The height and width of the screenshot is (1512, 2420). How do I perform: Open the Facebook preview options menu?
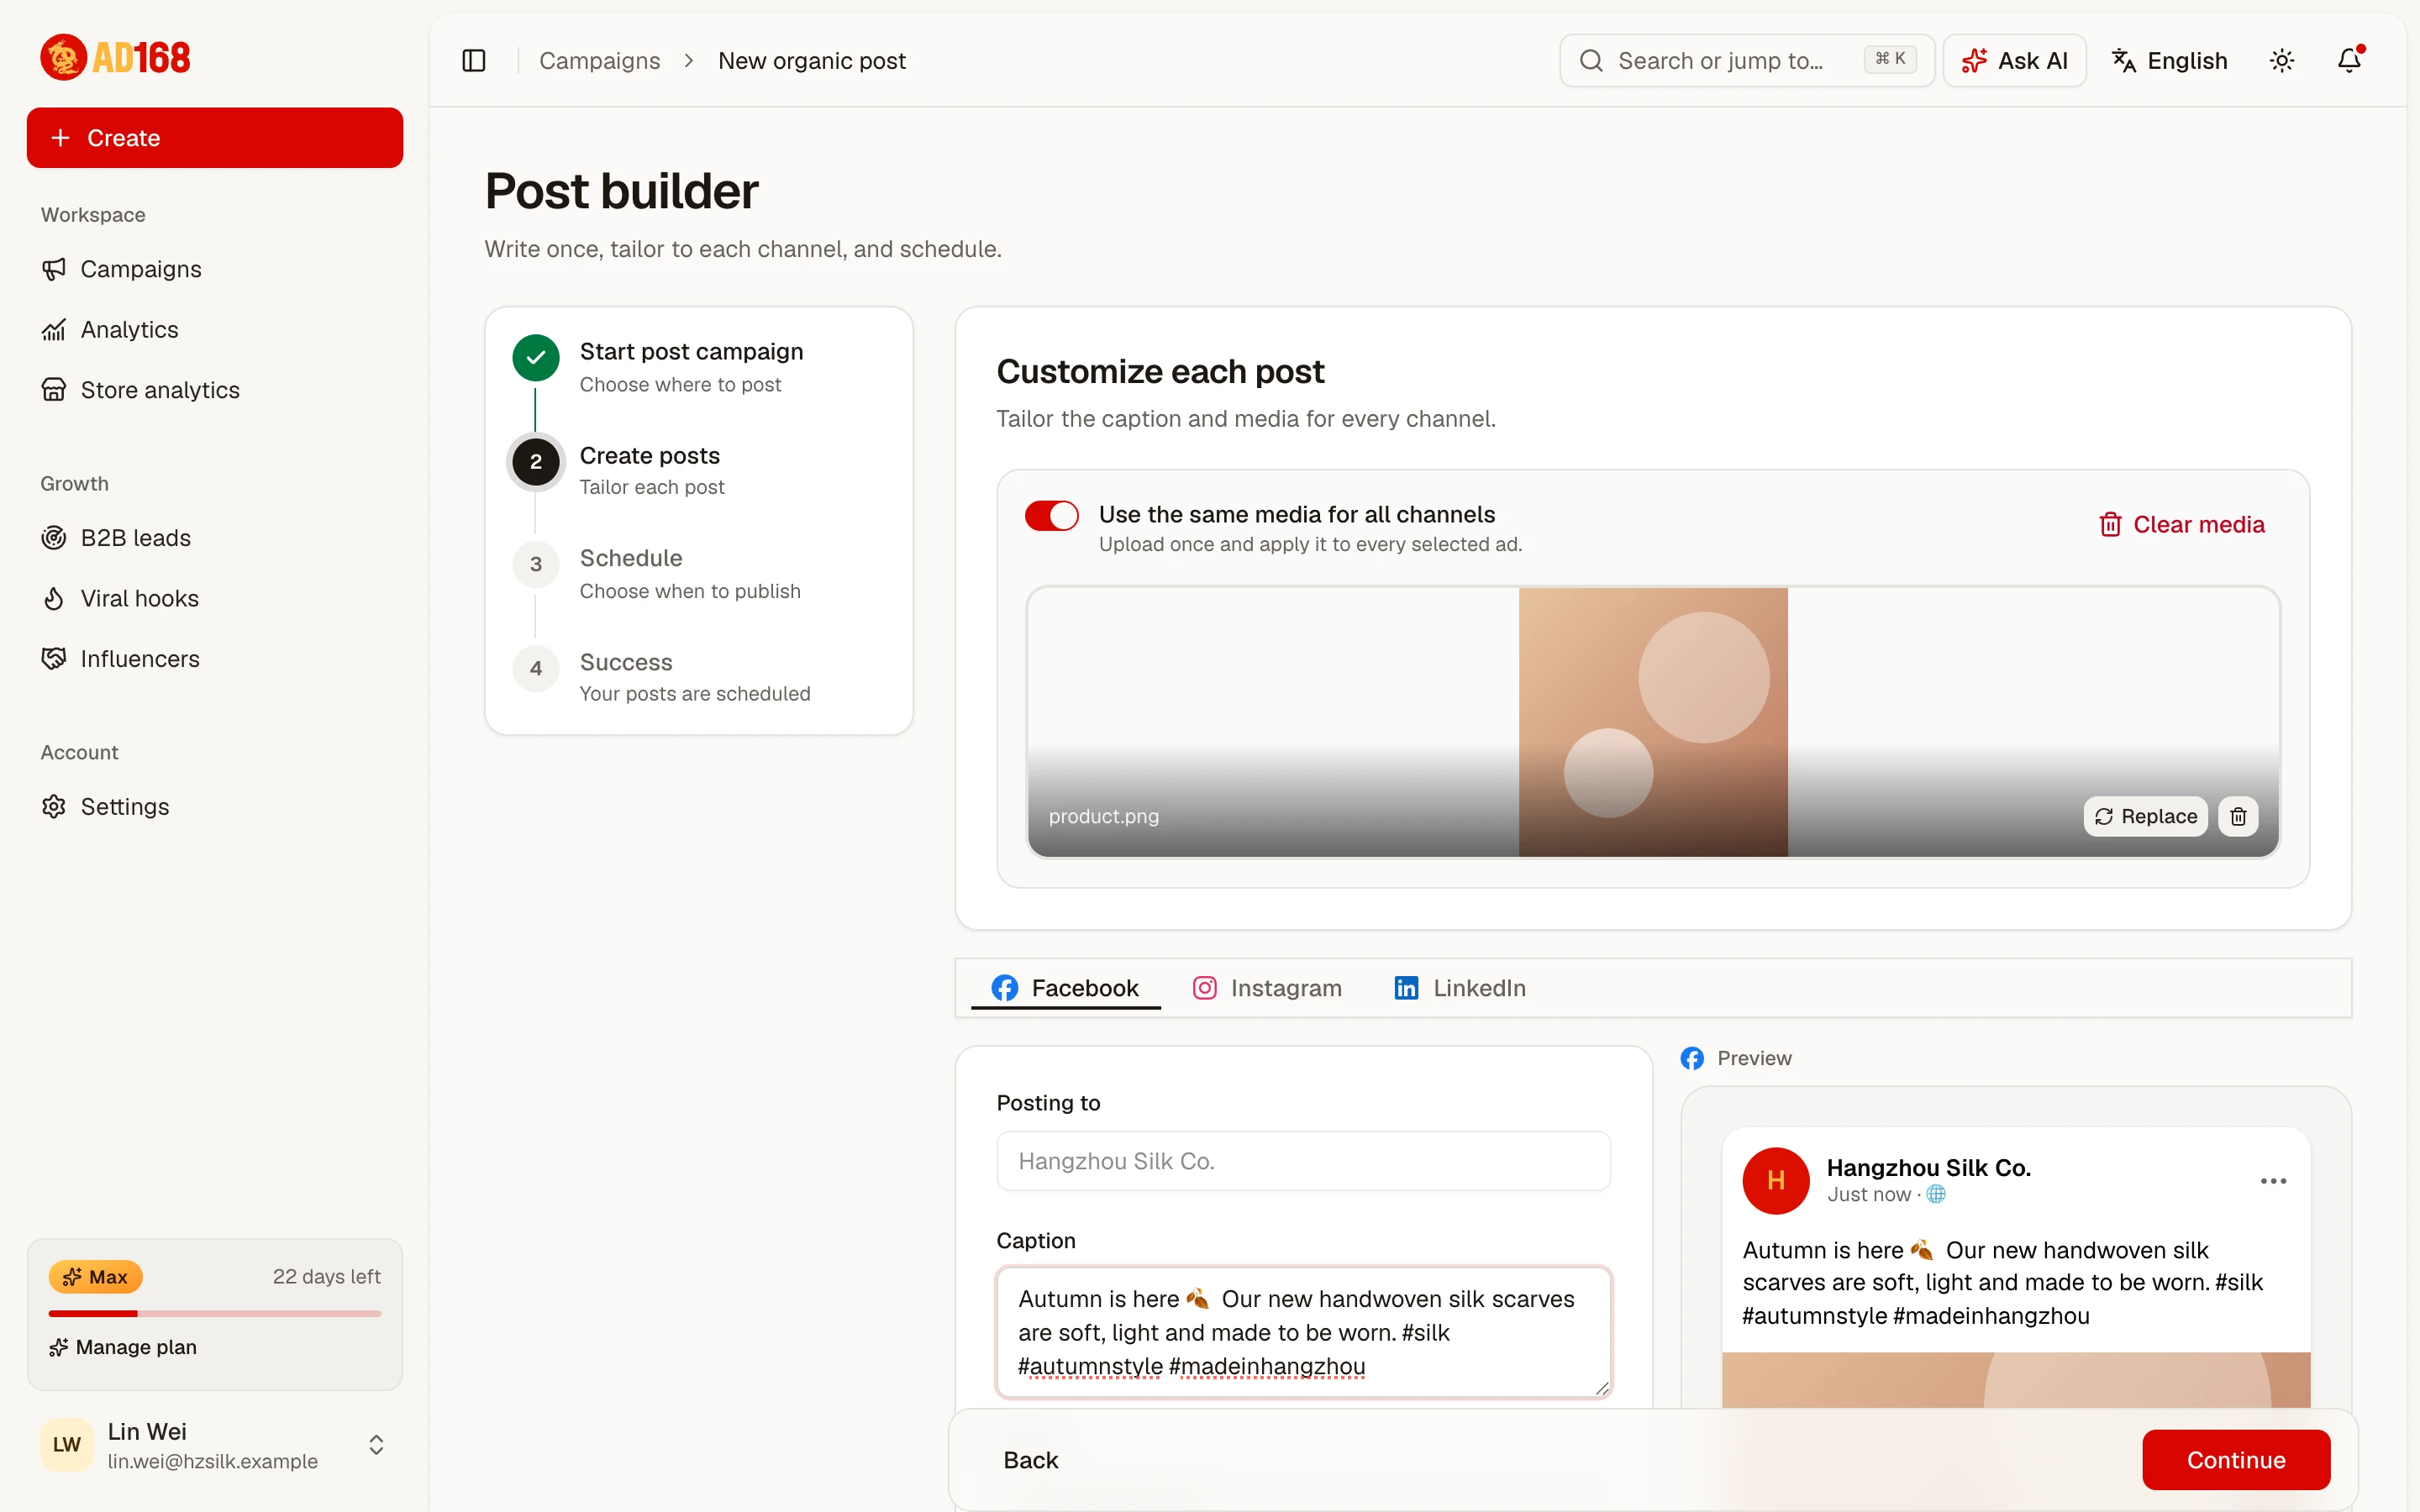click(2273, 1181)
